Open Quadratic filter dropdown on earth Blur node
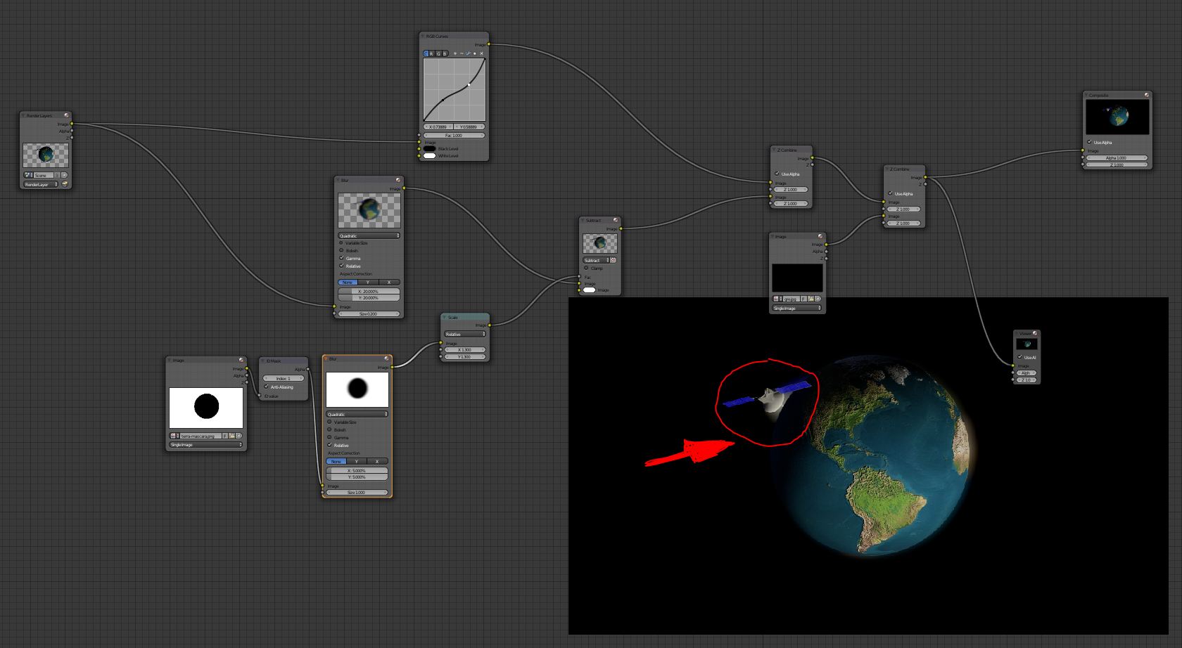This screenshot has width=1182, height=648. (369, 235)
